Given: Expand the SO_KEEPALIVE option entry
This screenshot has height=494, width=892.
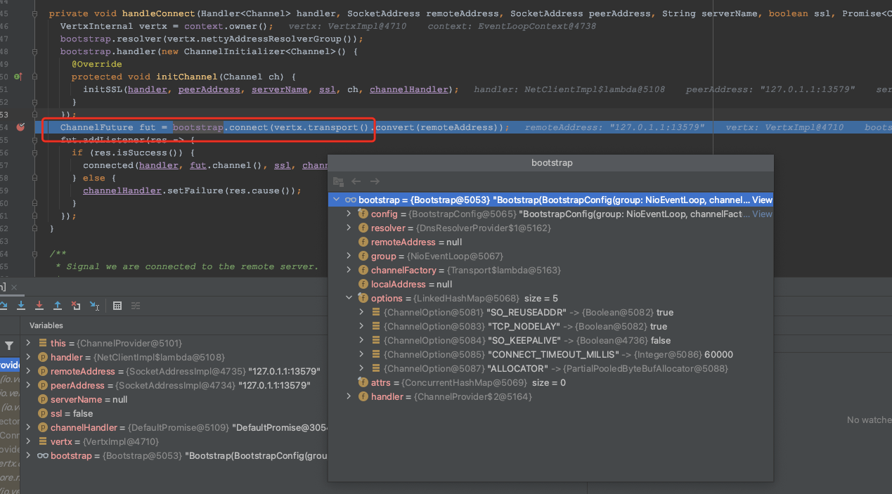Looking at the screenshot, I should click(361, 341).
